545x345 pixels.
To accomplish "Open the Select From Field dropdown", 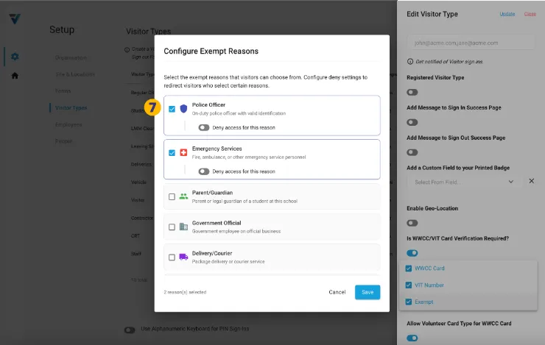I will tap(464, 182).
